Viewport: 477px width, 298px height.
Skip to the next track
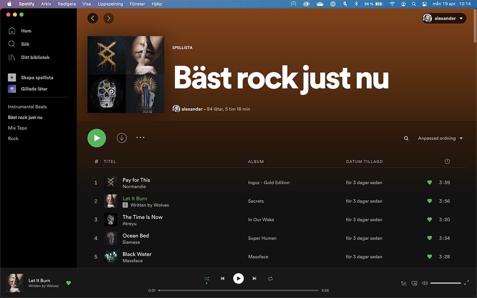click(255, 278)
